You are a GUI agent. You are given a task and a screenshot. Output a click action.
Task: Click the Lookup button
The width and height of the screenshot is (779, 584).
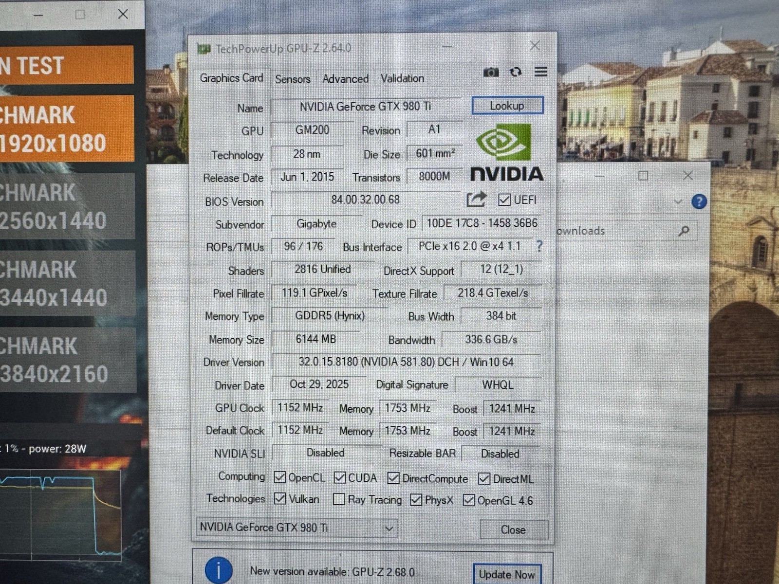coord(507,106)
